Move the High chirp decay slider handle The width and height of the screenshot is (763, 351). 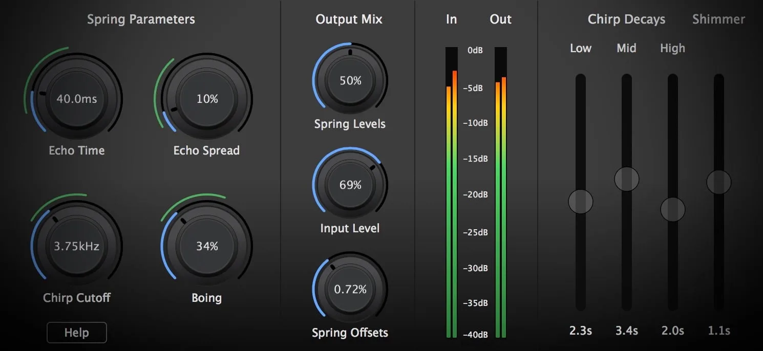(672, 208)
